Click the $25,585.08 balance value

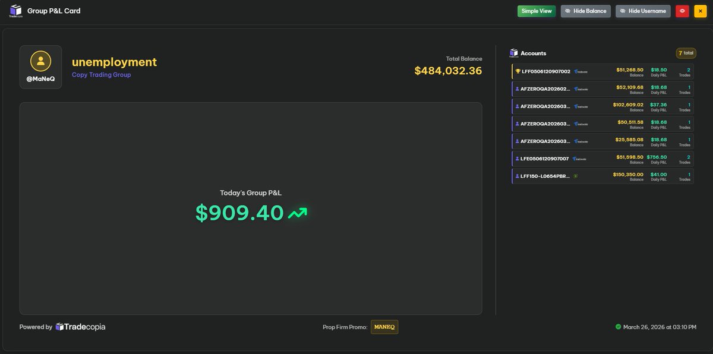(630, 140)
